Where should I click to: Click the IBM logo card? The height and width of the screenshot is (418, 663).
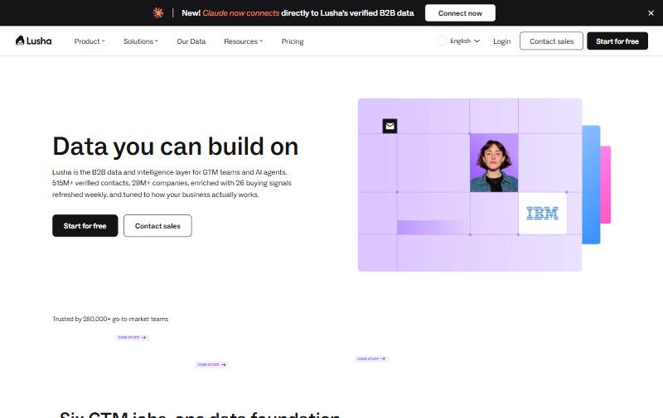[x=543, y=214]
